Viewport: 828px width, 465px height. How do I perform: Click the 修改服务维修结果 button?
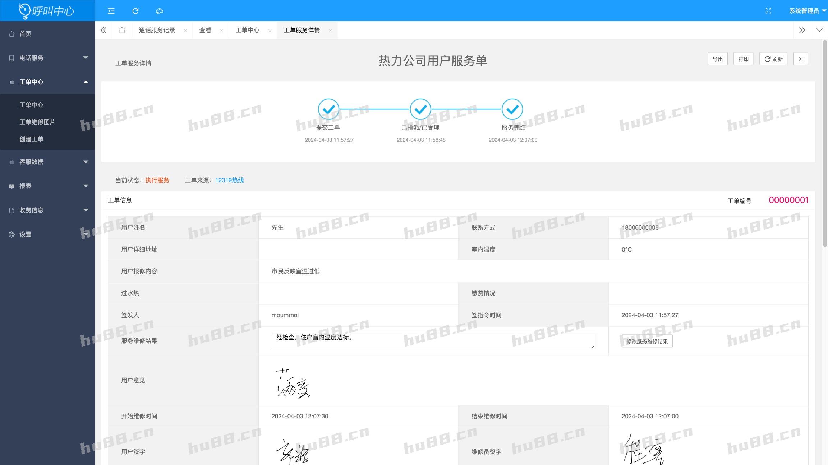point(647,341)
